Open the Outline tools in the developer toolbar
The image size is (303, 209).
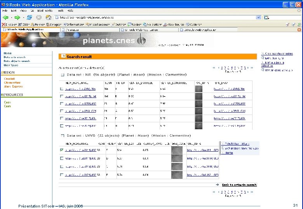pyautogui.click(x=118, y=24)
